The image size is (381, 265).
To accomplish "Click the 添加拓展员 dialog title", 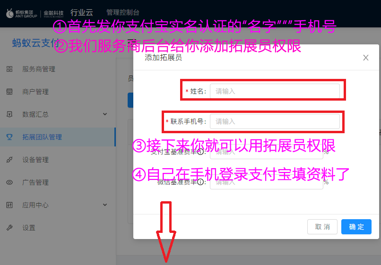I will pyautogui.click(x=163, y=58).
